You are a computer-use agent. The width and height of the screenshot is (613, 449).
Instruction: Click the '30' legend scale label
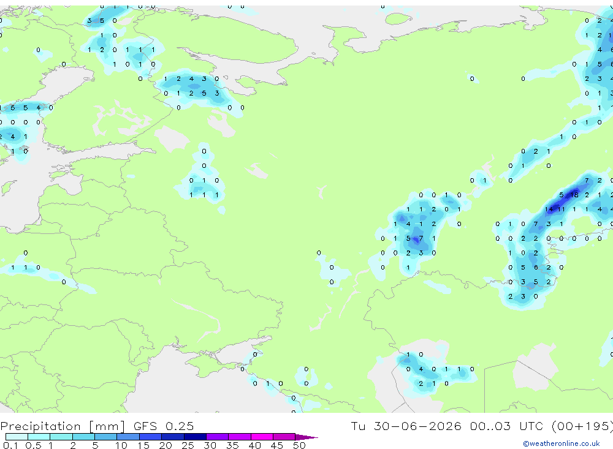pos(210,445)
